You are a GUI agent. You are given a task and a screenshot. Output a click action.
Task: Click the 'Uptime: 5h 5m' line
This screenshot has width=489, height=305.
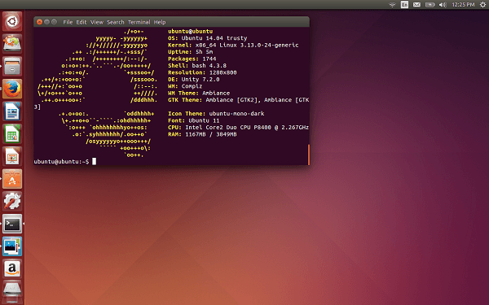tap(190, 52)
